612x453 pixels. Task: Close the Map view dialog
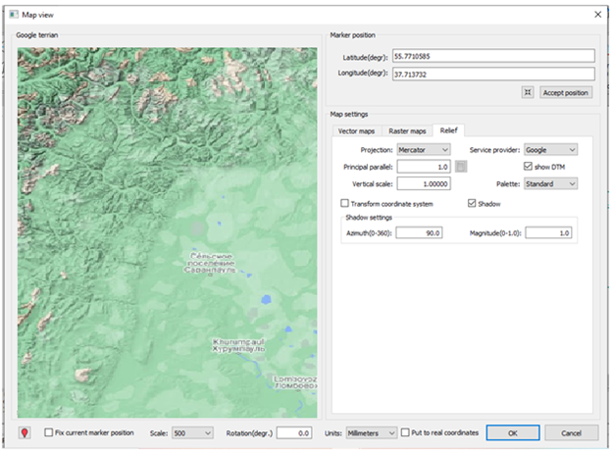[597, 13]
